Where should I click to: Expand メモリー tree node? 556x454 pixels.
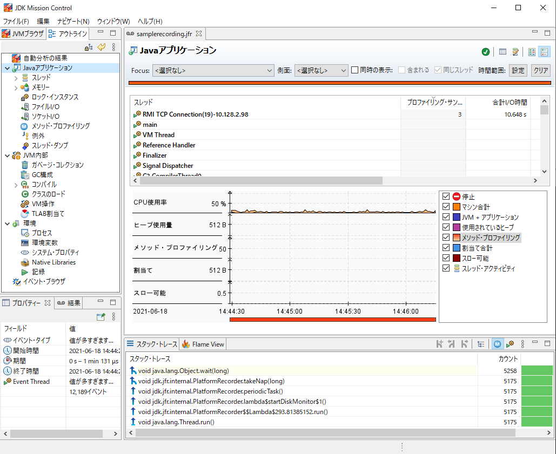click(x=16, y=87)
